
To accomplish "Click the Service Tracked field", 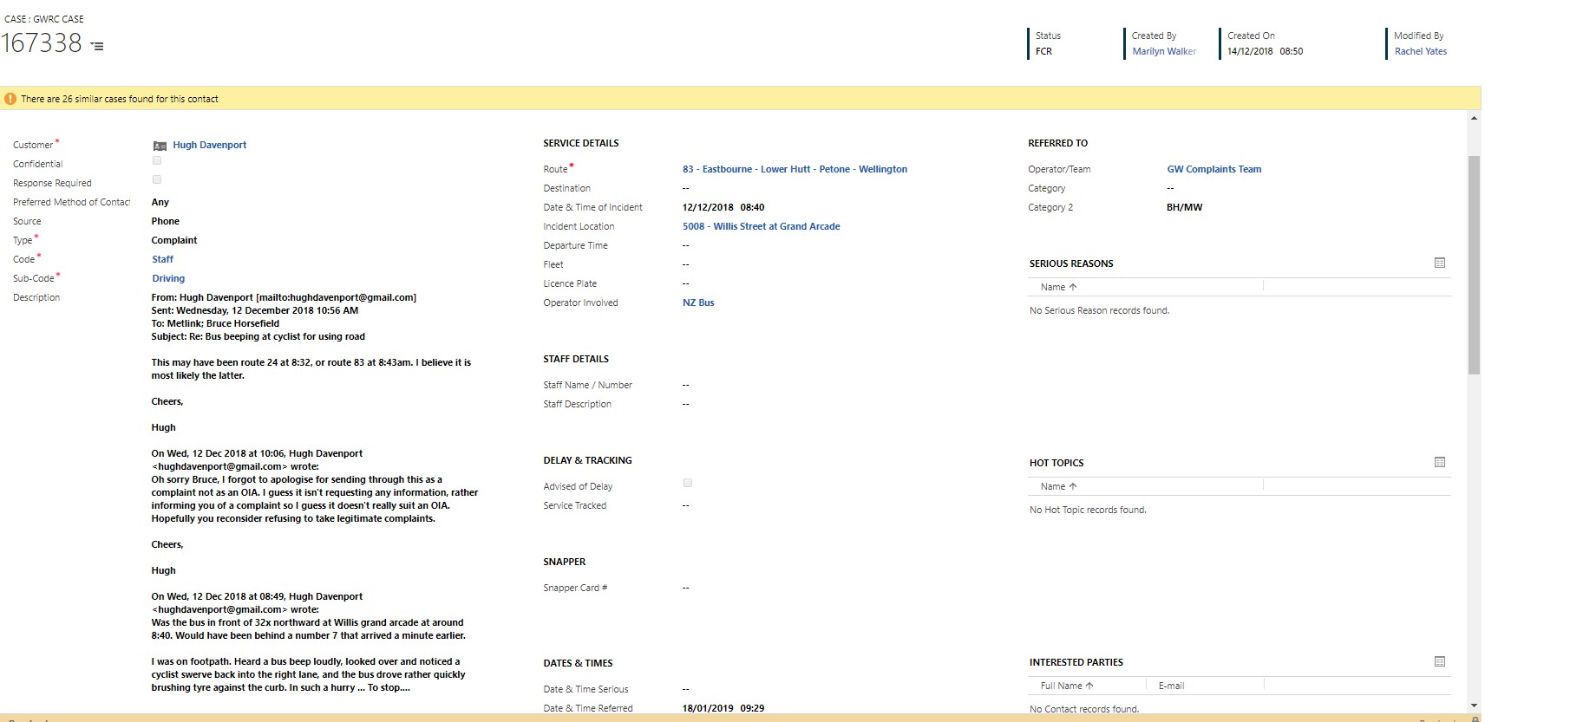I will (x=685, y=505).
